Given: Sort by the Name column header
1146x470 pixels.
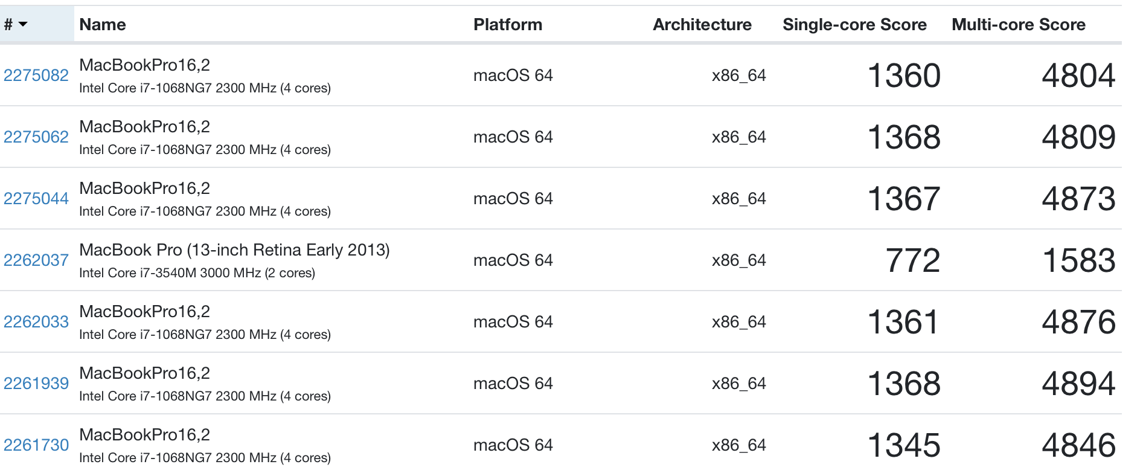Looking at the screenshot, I should pos(103,24).
